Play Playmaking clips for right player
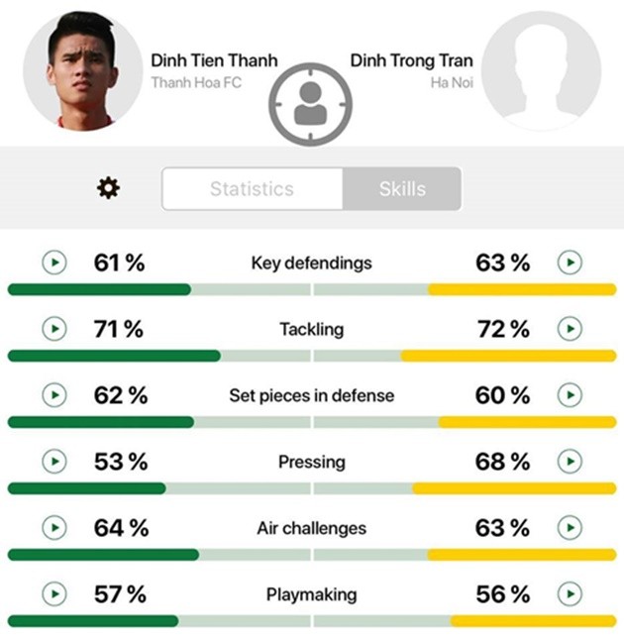This screenshot has height=639, width=624. pos(569,594)
